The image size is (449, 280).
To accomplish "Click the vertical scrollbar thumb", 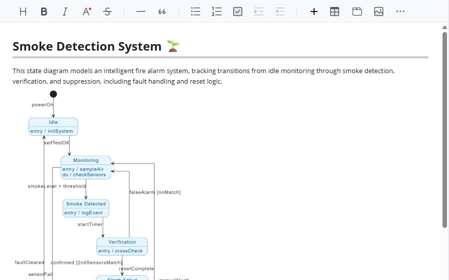I will click(444, 130).
